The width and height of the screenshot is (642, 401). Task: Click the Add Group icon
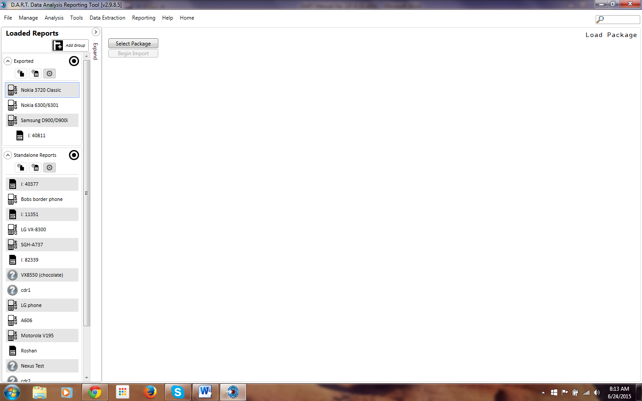[58, 45]
